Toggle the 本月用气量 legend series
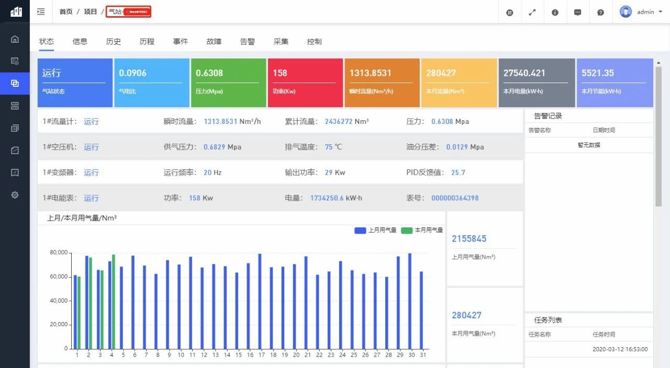Image resolution: width=670 pixels, height=368 pixels. coord(422,230)
